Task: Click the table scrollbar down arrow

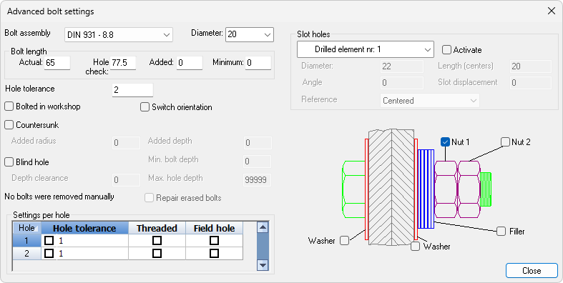Action: [x=263, y=265]
